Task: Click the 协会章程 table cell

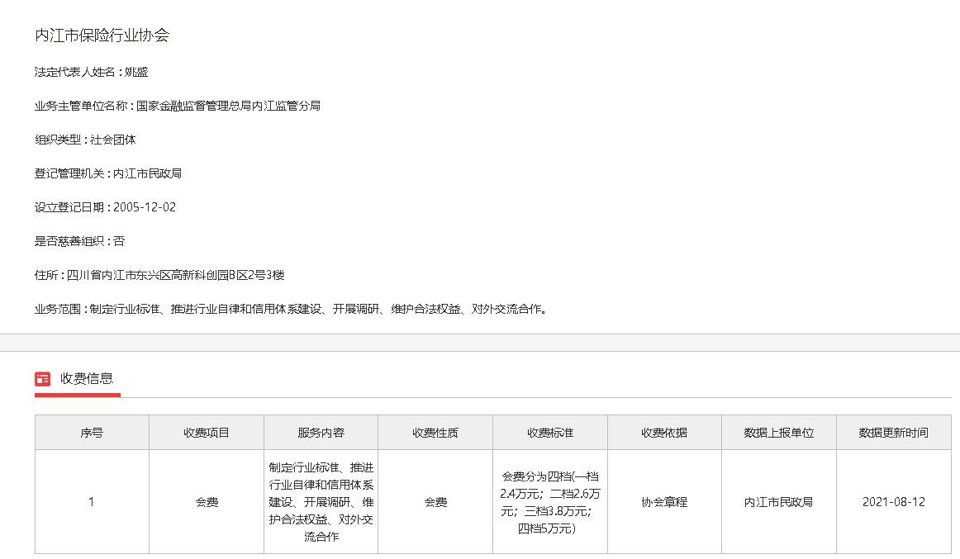Action: point(664,501)
